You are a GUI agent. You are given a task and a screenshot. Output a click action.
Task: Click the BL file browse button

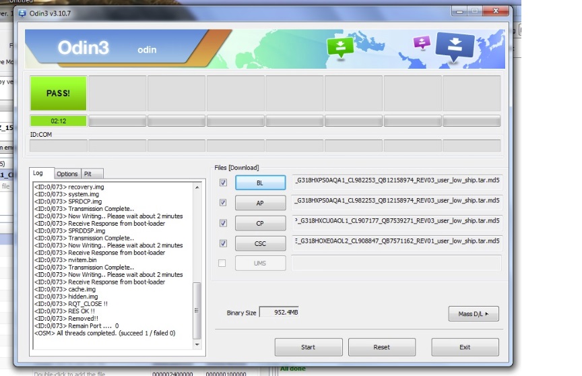coord(260,183)
